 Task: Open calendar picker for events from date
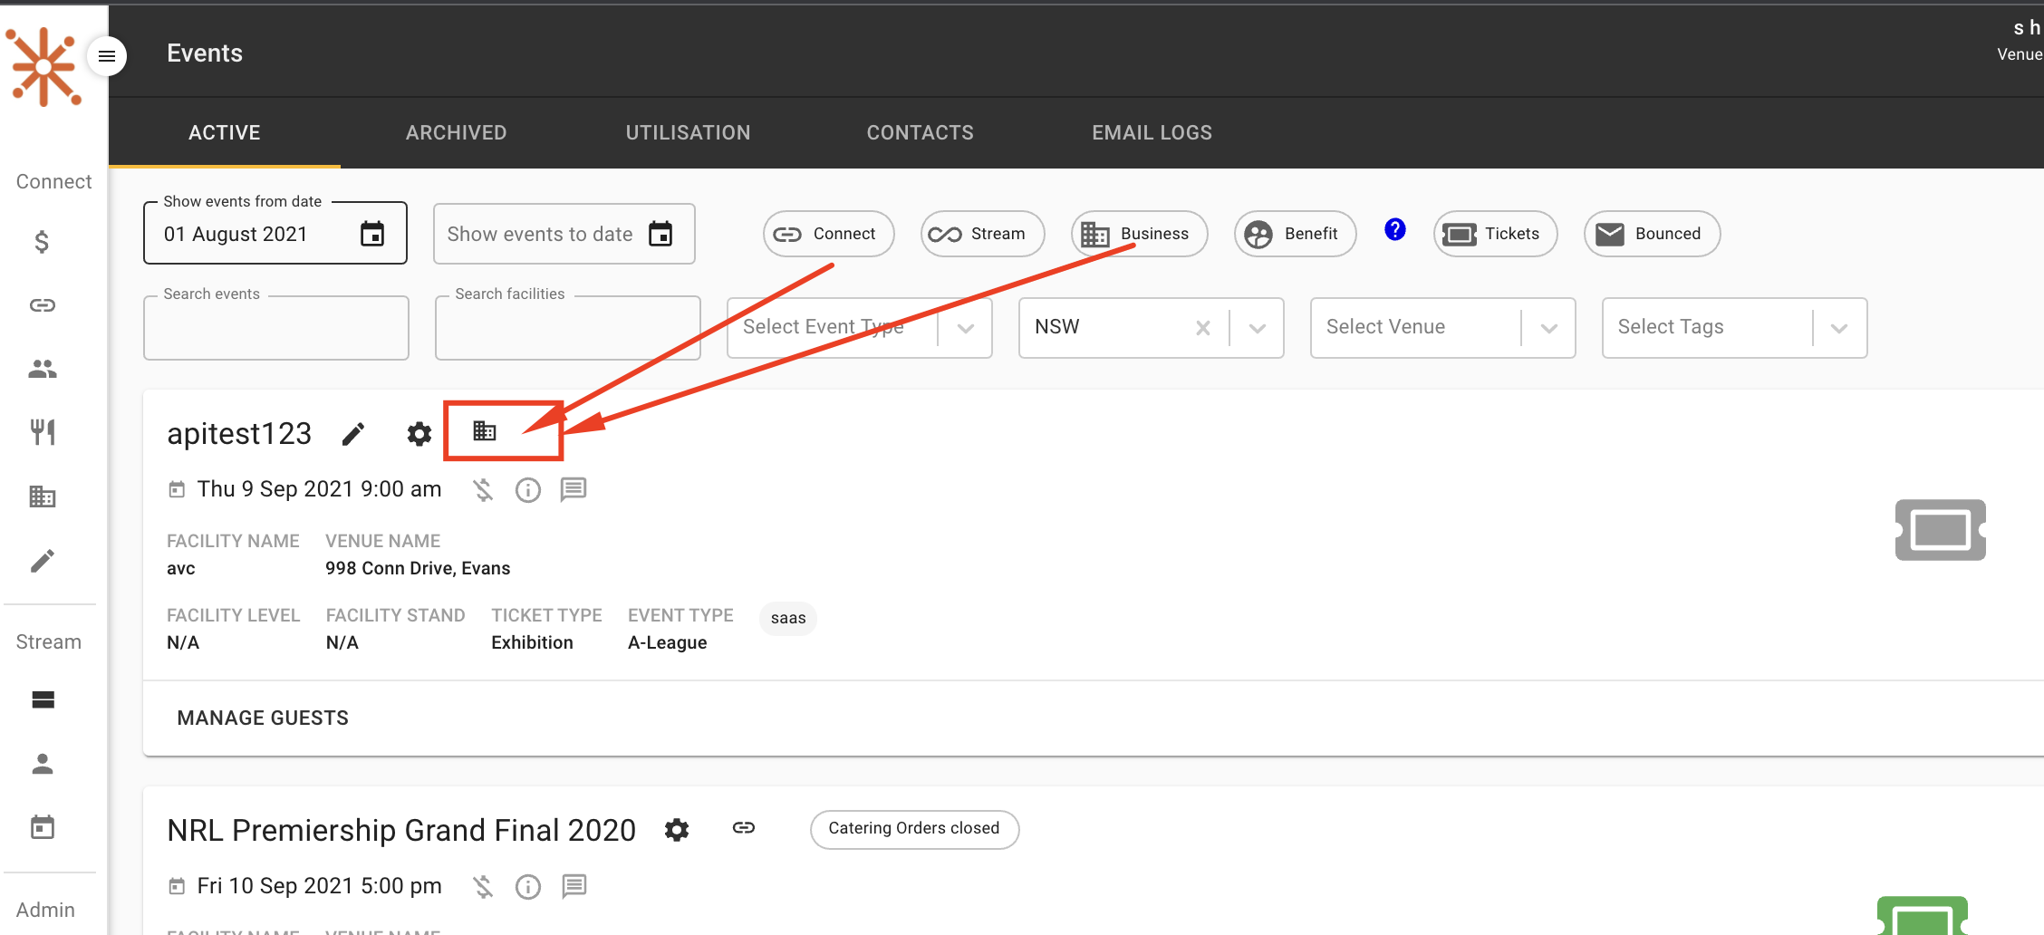coord(372,234)
